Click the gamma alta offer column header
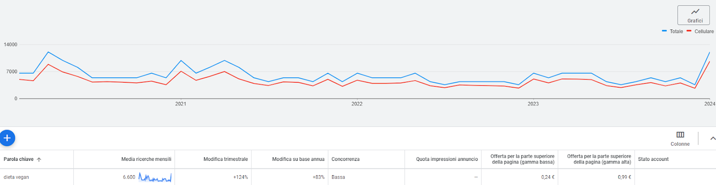The width and height of the screenshot is (716, 185). [x=599, y=159]
